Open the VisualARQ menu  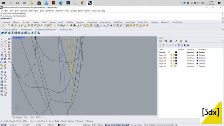point(96,11)
